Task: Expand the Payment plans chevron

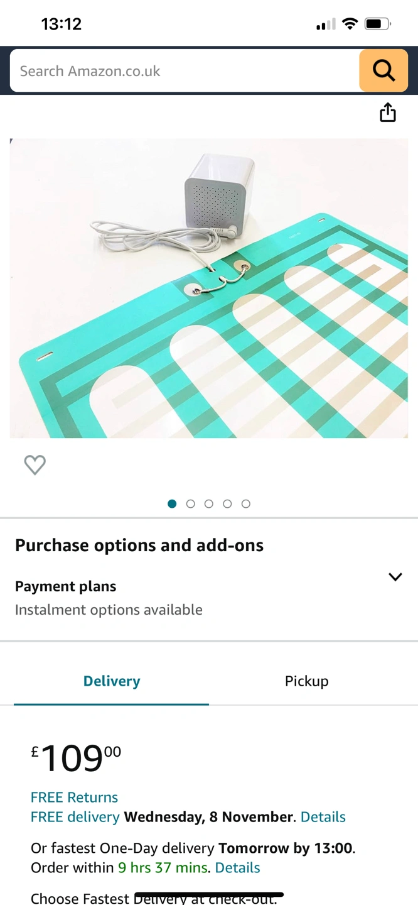Action: [395, 577]
